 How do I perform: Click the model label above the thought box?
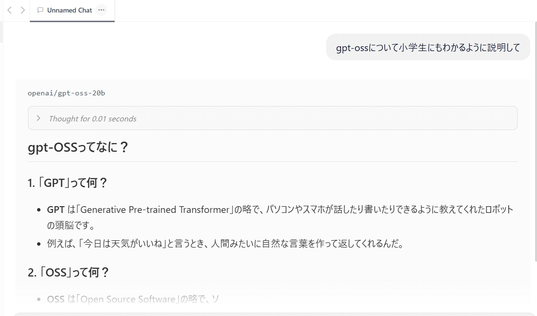point(66,93)
